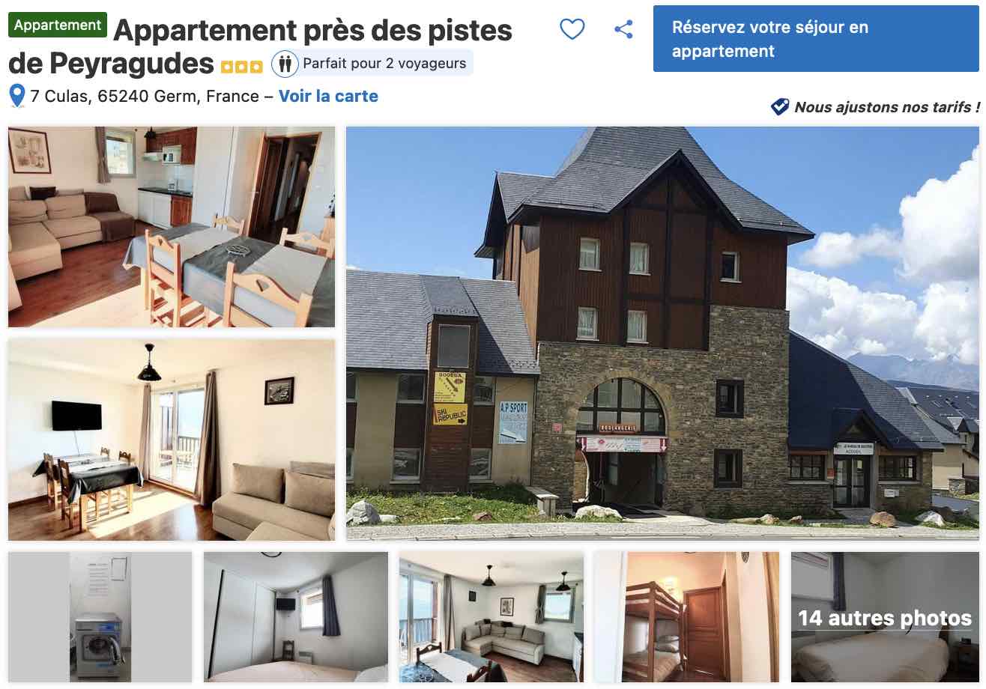Click the two-travelers people icon

(x=285, y=64)
